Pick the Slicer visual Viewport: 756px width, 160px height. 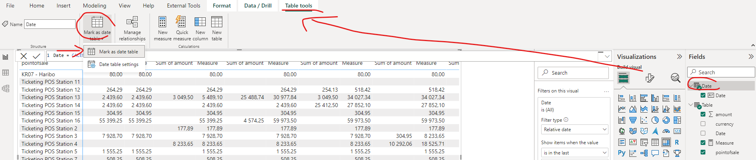(x=644, y=142)
